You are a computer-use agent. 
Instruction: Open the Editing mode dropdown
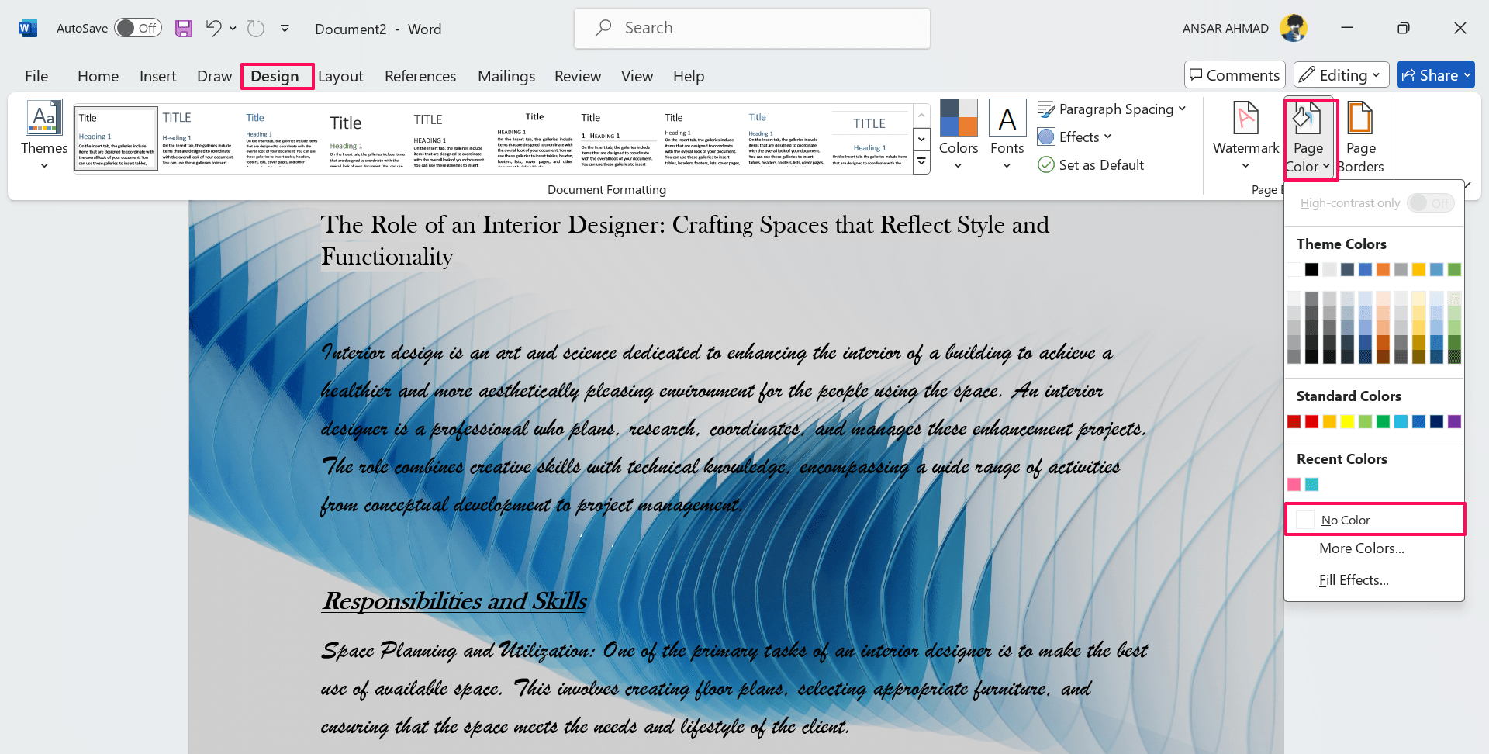click(1341, 75)
